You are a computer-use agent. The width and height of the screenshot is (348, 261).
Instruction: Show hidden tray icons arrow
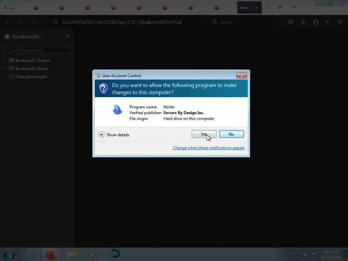click(289, 255)
